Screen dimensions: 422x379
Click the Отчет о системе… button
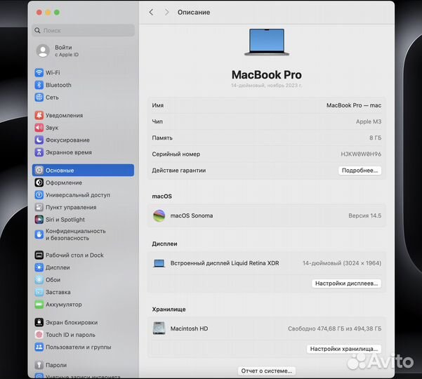(x=267, y=371)
